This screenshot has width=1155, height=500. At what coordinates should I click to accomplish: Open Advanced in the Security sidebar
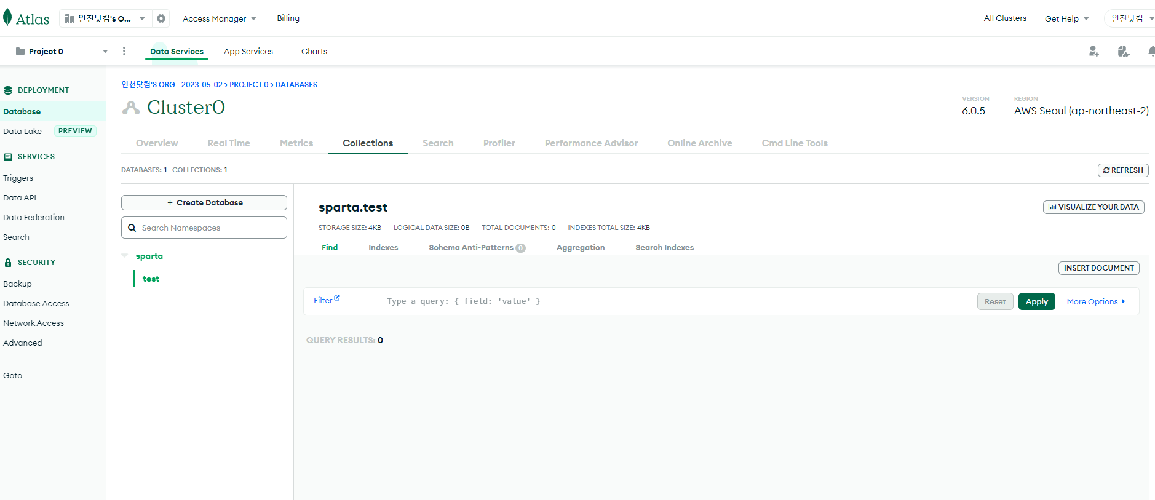23,343
